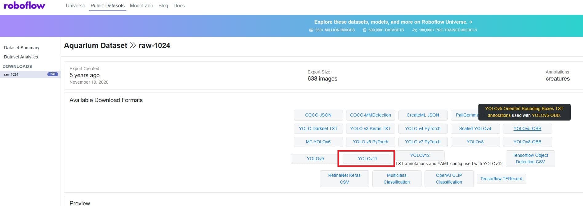
Task: Select YOLO Darknet TXT format
Action: tap(318, 129)
